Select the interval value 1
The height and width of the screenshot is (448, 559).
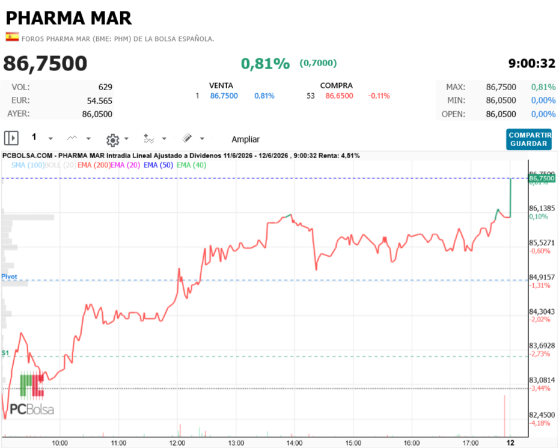(34, 137)
